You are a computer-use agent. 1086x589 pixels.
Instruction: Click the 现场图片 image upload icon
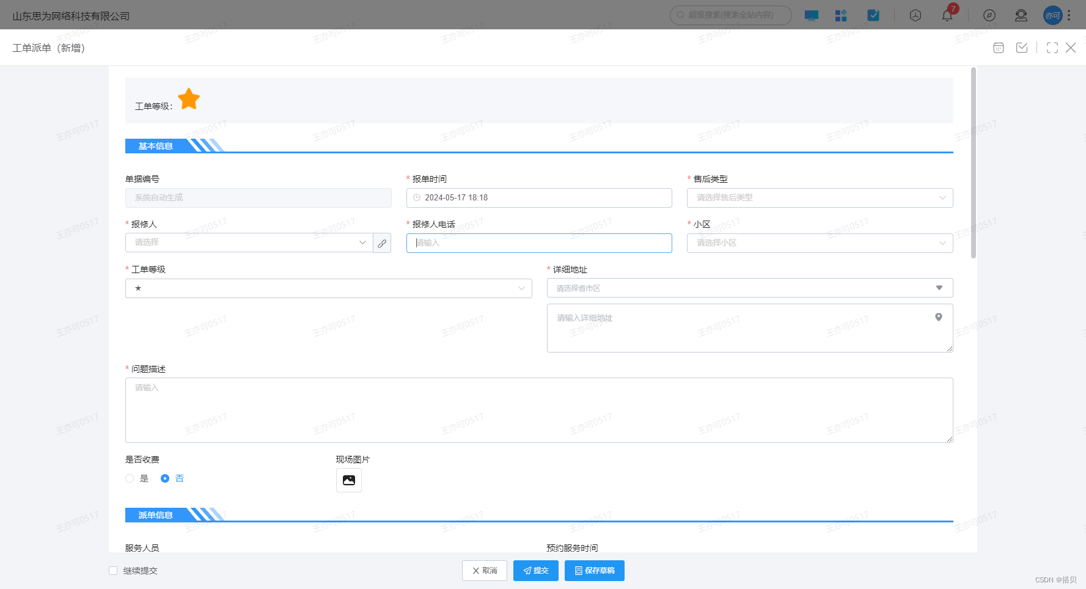point(349,480)
